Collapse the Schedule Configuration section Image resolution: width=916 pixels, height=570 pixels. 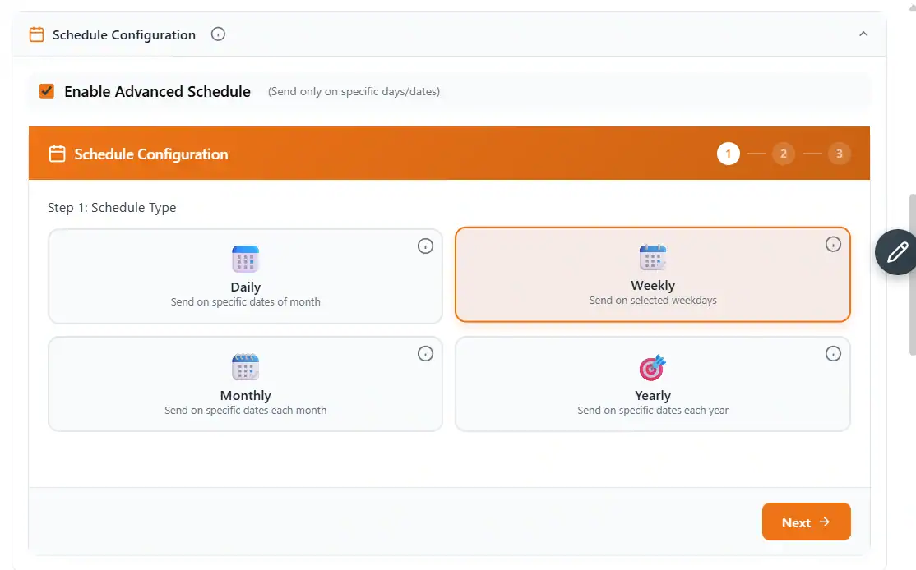863,34
